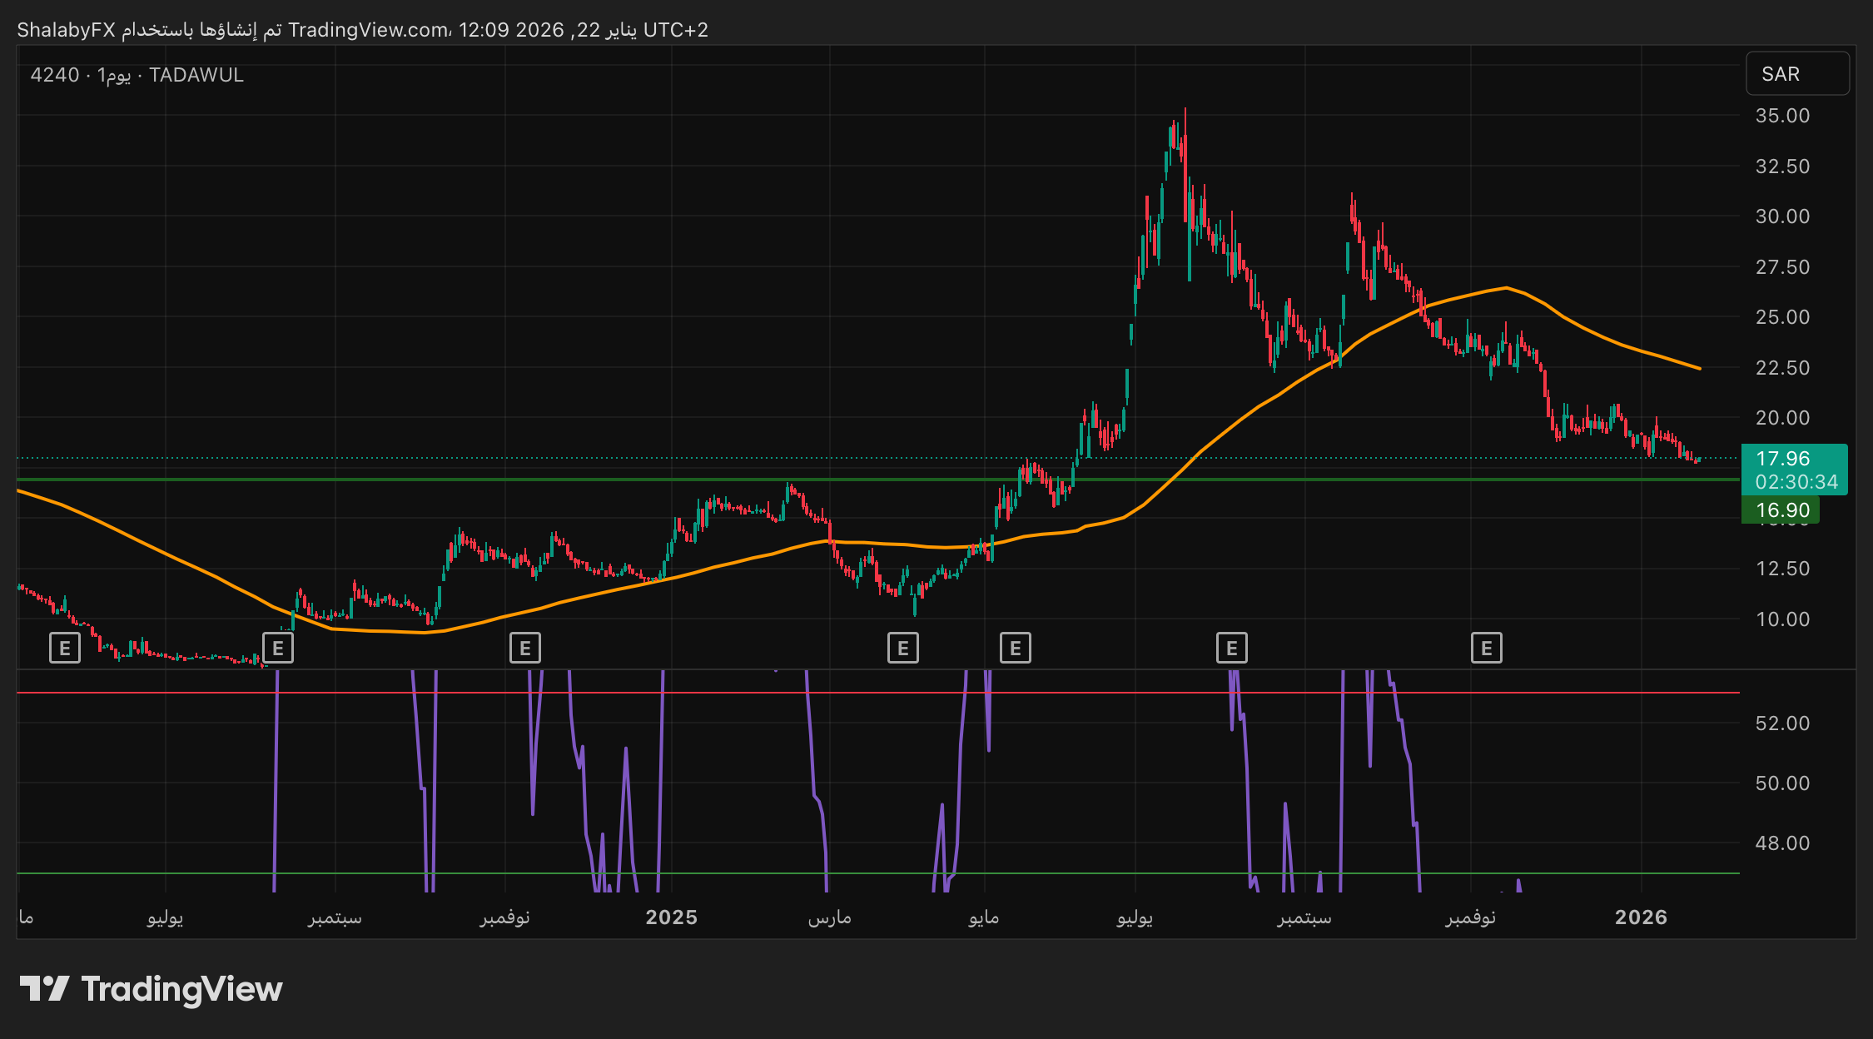This screenshot has height=1039, width=1873.
Task: Click the earnings E marker nearest نوفمبر 2024
Action: point(525,648)
